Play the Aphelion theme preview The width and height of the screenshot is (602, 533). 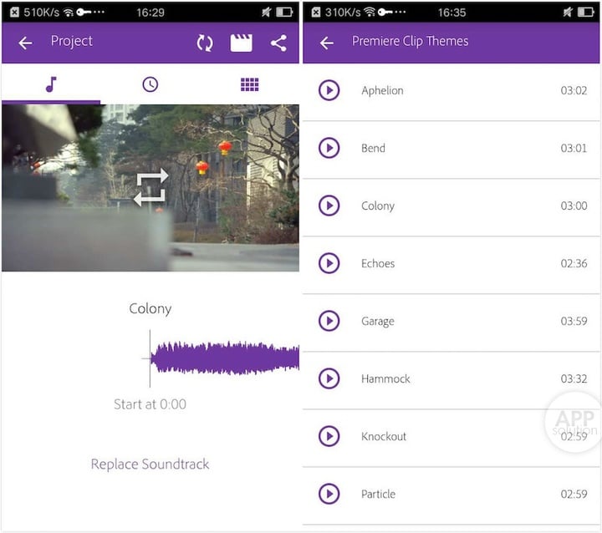(x=329, y=90)
